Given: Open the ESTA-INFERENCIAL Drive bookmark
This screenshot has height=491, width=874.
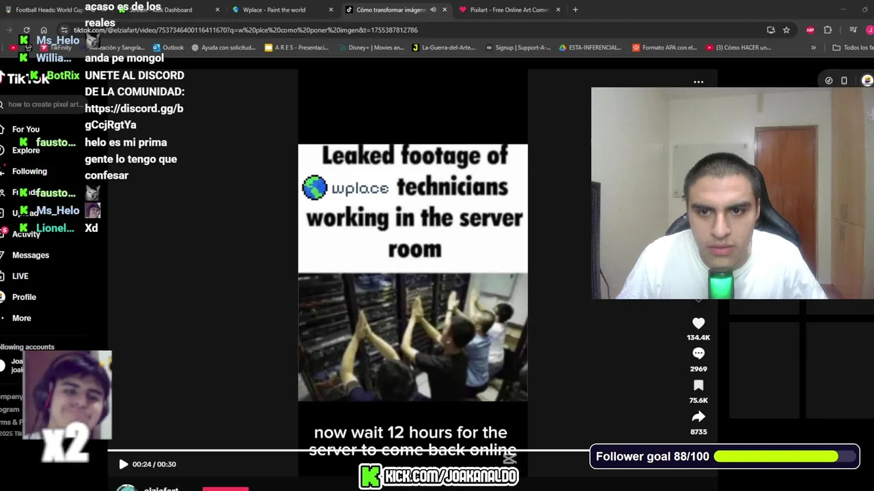Looking at the screenshot, I should pyautogui.click(x=590, y=48).
